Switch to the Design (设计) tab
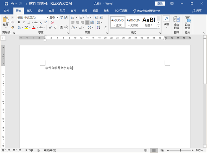 [41, 11]
